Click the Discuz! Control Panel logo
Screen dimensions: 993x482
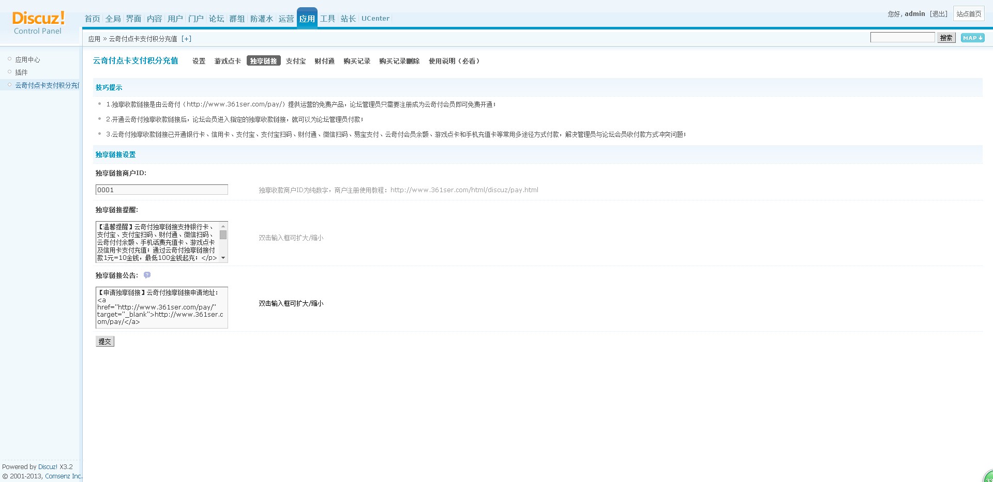39,23
